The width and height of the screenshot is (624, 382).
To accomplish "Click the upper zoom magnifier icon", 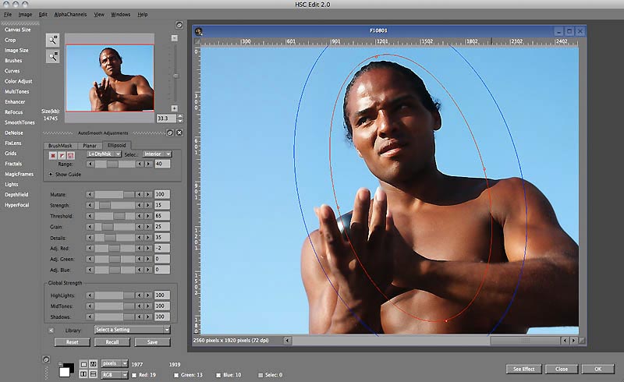I will [52, 40].
